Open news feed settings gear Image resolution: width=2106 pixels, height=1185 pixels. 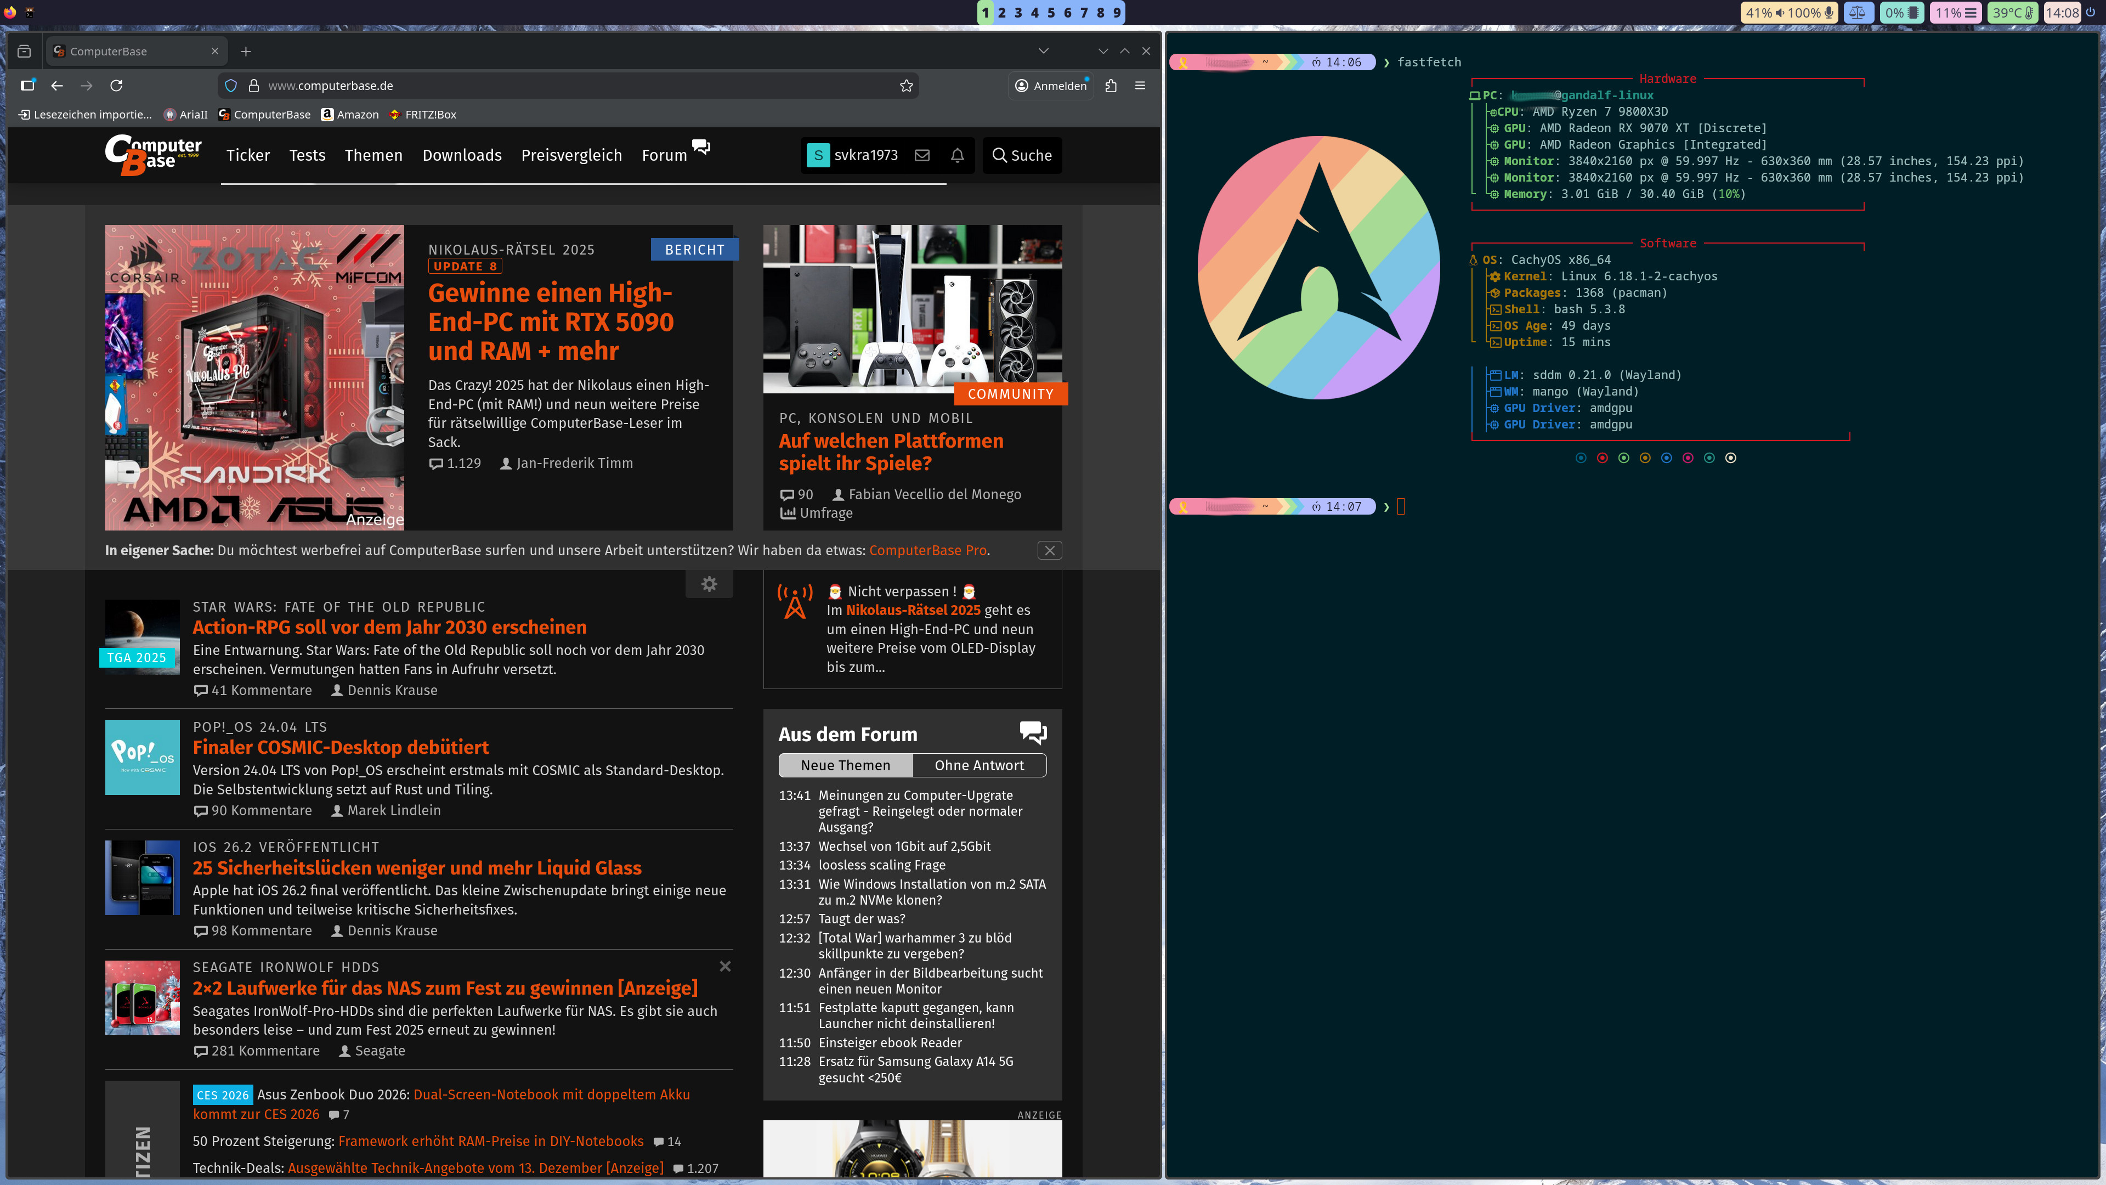click(709, 584)
